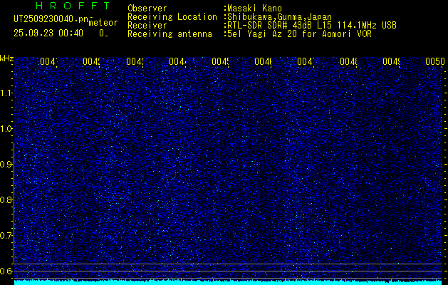This screenshot has width=448, height=285.
Task: Click time marker 0049
Action: tap(392, 61)
